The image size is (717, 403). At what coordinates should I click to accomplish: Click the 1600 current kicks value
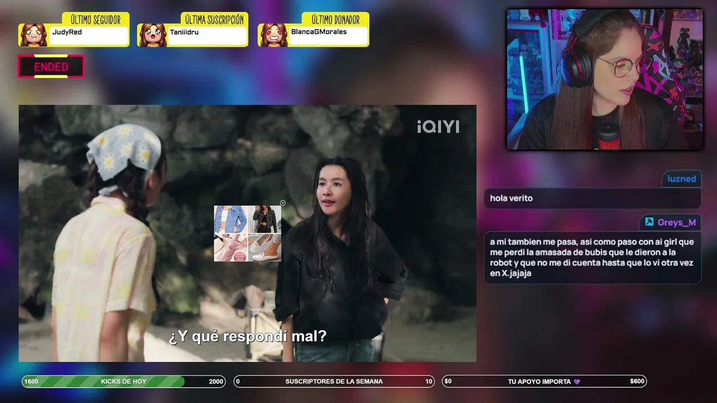coord(31,382)
